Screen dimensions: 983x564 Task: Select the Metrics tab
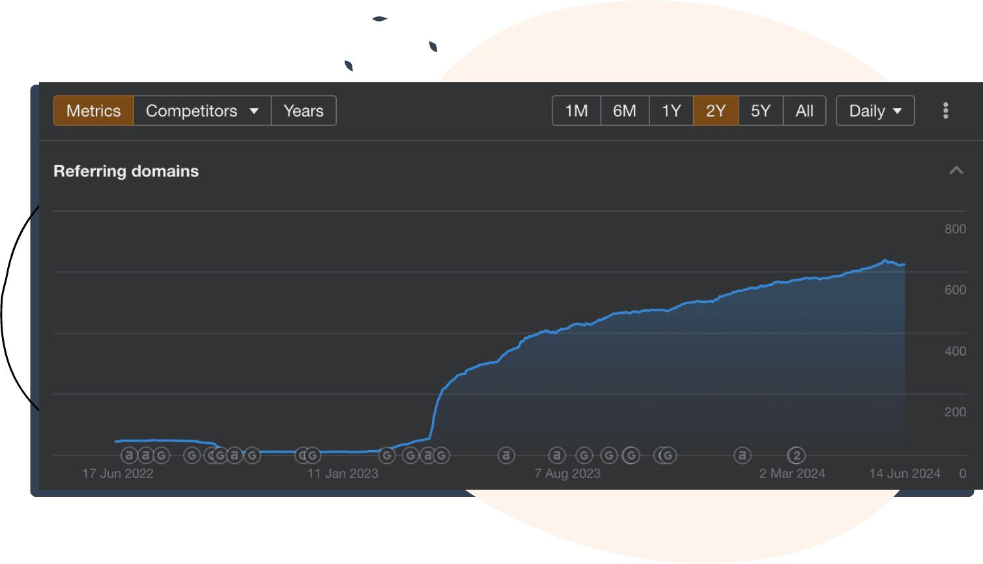pyautogui.click(x=94, y=111)
